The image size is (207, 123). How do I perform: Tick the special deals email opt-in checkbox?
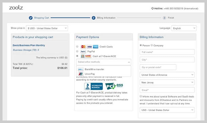[x=141, y=96]
